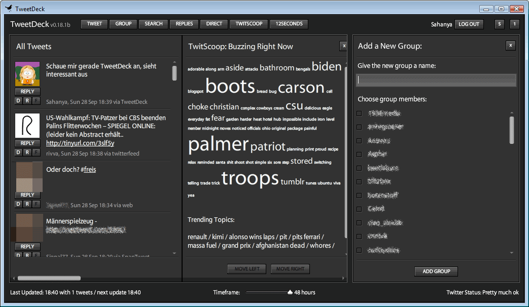This screenshot has width=529, height=307.
Task: Click MOVE RIGHT under the TwitScoop column
Action: click(x=290, y=269)
